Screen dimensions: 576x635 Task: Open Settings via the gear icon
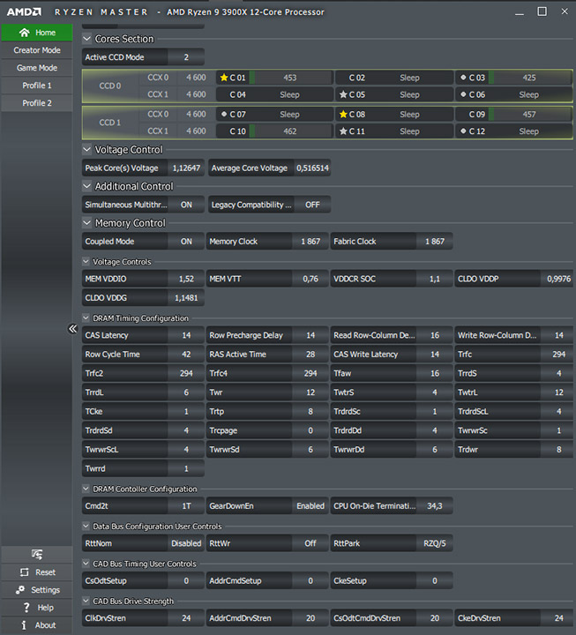(20, 590)
